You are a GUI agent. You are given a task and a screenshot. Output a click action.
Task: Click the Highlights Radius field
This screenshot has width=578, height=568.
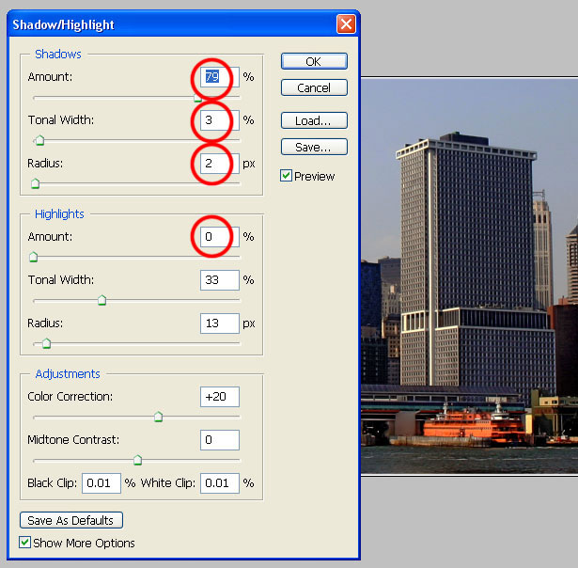220,323
